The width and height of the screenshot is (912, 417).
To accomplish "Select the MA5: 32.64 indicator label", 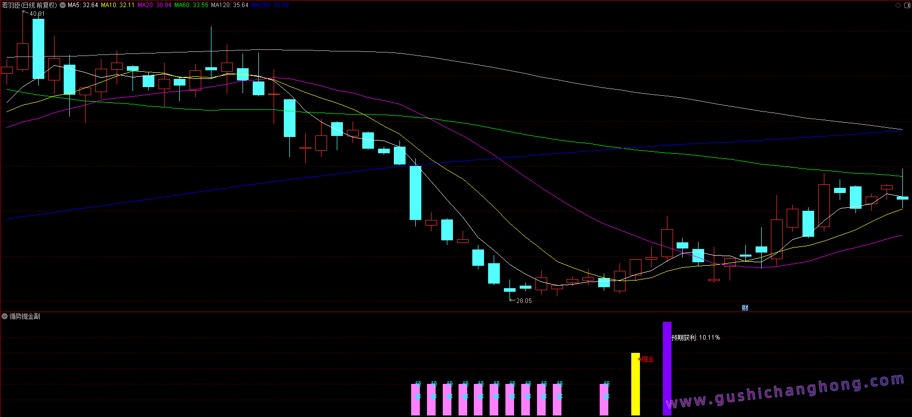I will click(x=83, y=5).
